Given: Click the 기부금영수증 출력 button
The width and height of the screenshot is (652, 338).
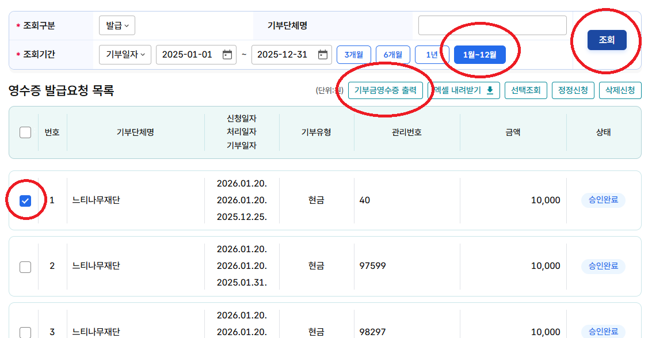Looking at the screenshot, I should (x=385, y=90).
